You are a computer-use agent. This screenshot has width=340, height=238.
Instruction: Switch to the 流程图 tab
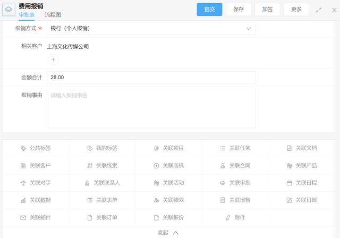tap(53, 15)
